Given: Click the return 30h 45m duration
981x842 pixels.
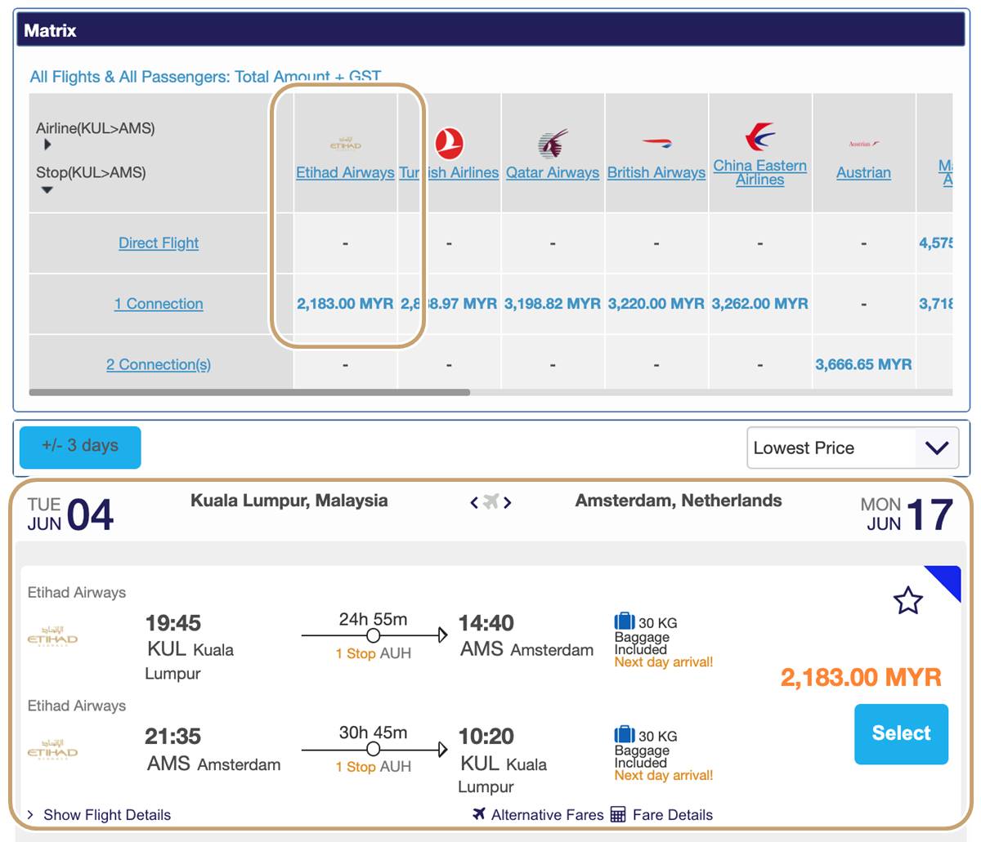Looking at the screenshot, I should click(x=373, y=733).
